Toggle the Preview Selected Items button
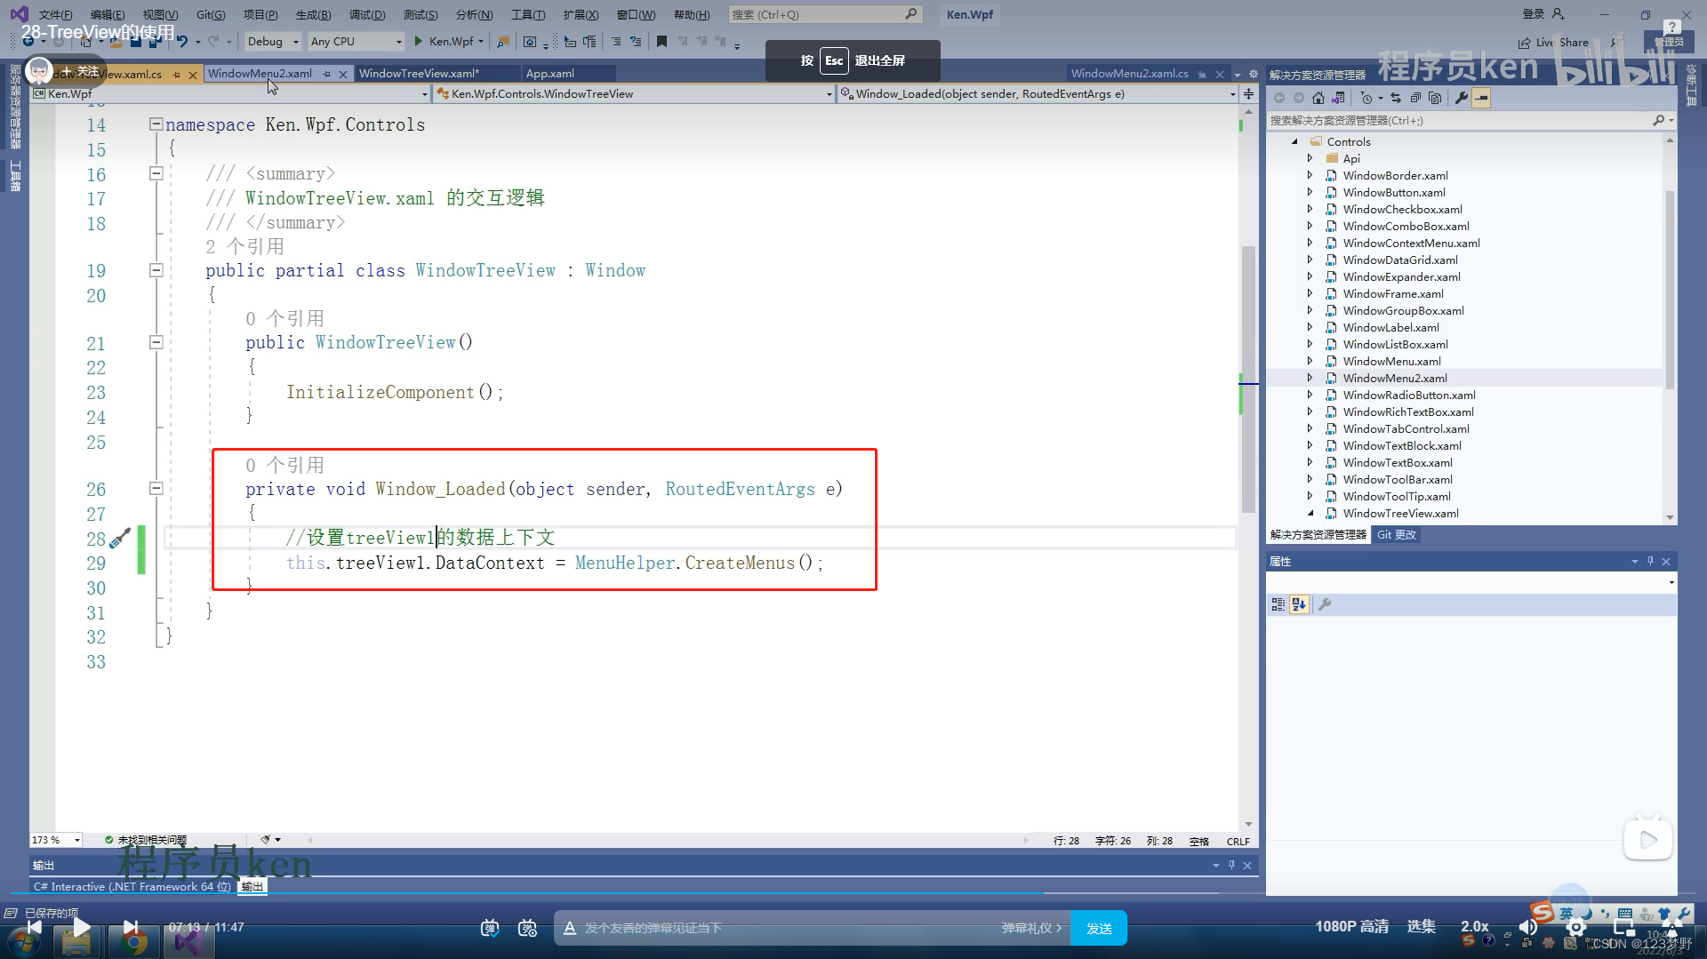The width and height of the screenshot is (1707, 959). tap(1481, 98)
